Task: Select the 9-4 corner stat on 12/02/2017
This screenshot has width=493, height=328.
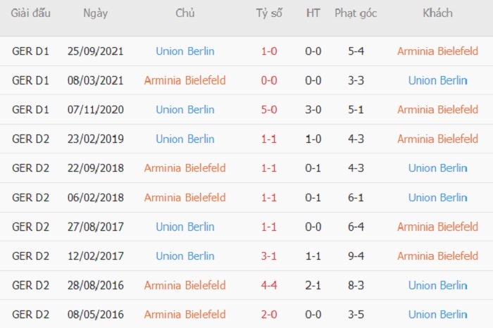Action: 356,256
